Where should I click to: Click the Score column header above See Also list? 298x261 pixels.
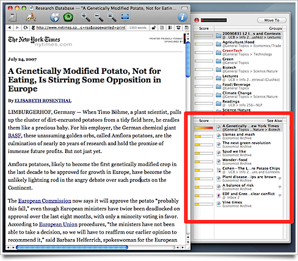point(204,121)
